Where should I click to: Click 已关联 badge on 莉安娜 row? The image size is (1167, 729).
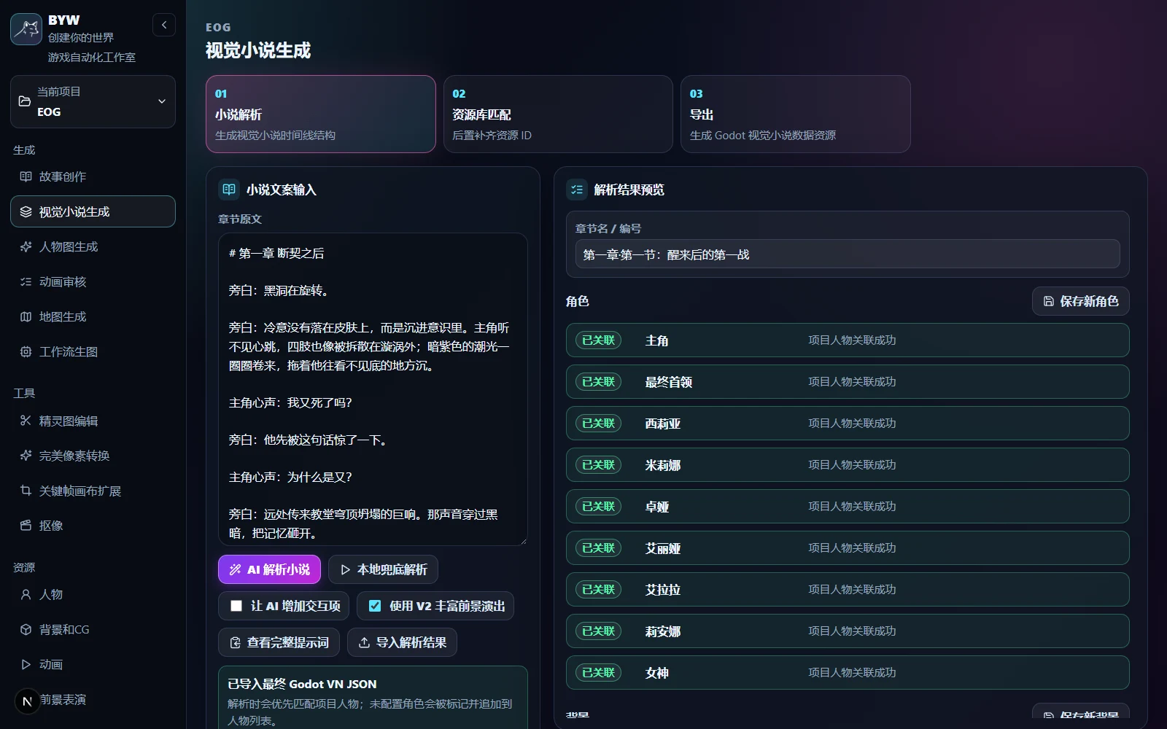click(x=598, y=631)
